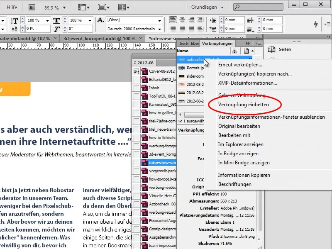Open Adobe Bridge via the Br icon

pos(32,7)
